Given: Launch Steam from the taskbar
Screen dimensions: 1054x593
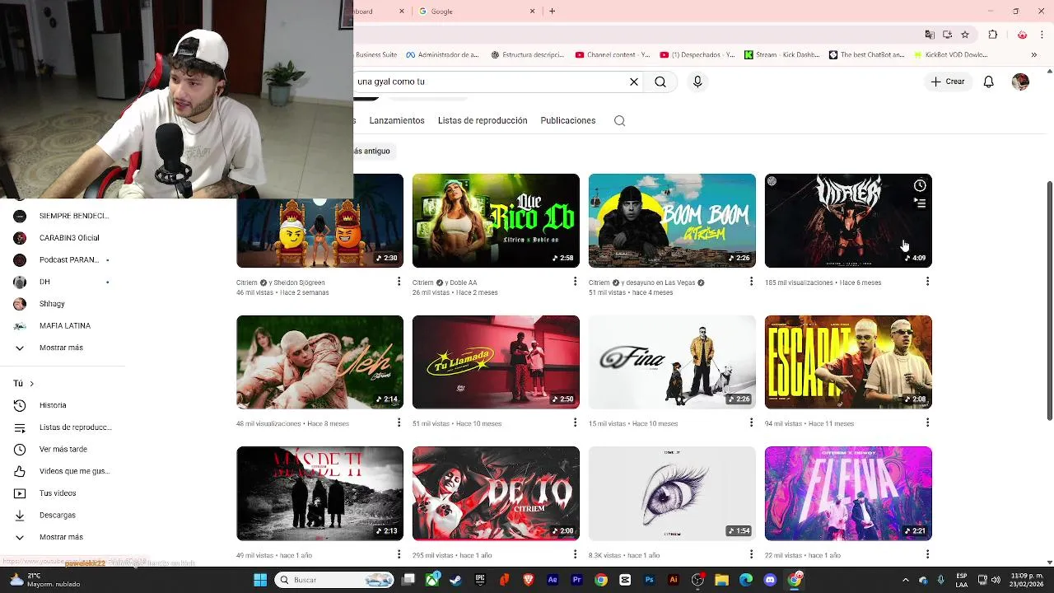Looking at the screenshot, I should click(x=455, y=580).
